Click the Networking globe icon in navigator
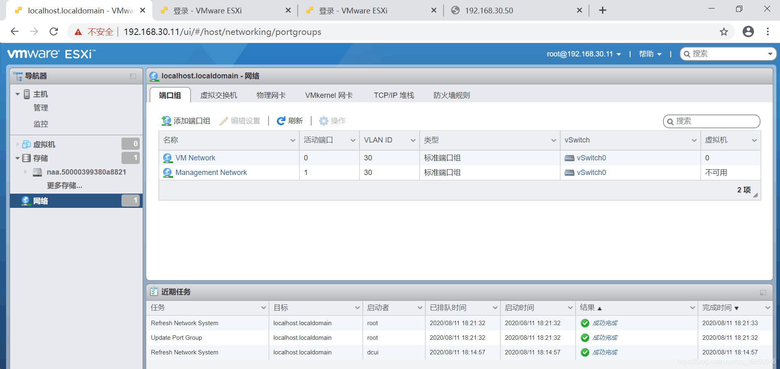780x369 pixels. pos(26,201)
